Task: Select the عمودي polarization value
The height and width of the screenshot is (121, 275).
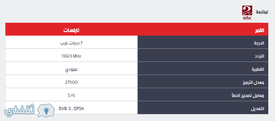Action: [71, 69]
